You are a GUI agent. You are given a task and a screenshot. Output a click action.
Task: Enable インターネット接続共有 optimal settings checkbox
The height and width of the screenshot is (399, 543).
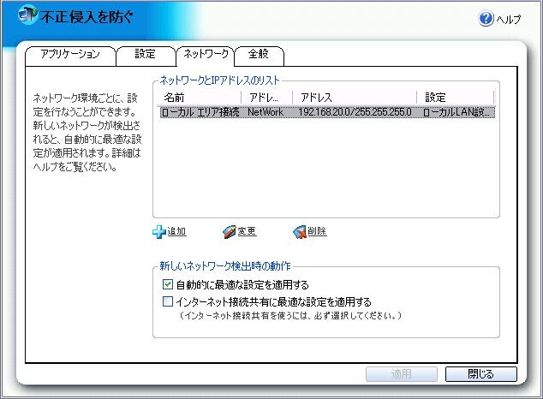click(x=168, y=301)
